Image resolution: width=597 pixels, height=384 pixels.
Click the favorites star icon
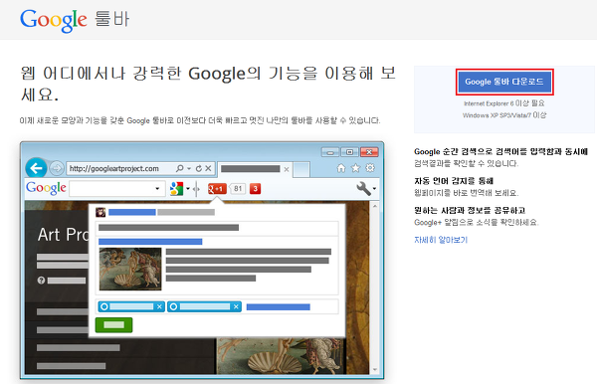point(355,168)
